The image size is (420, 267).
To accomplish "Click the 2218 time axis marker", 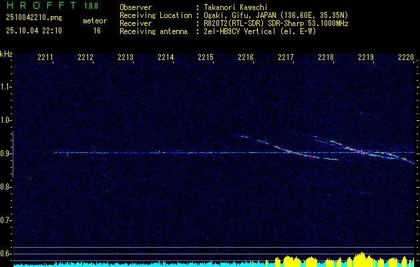I will point(326,57).
